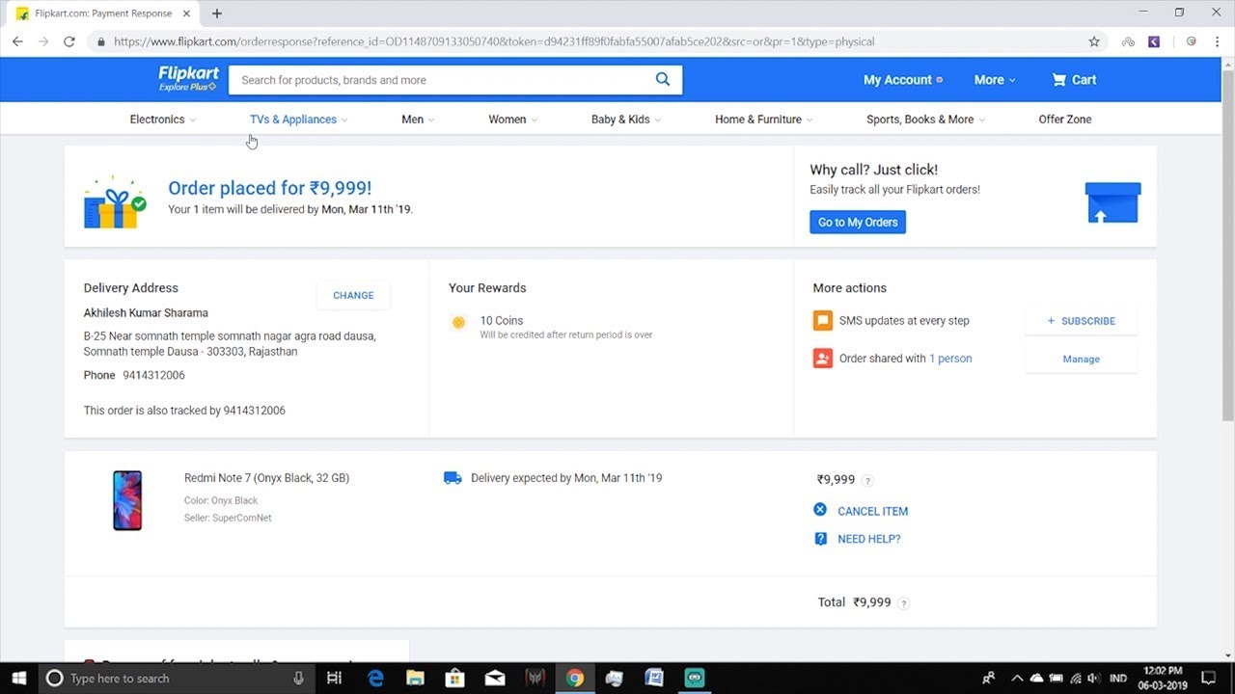Open a new browser tab

(216, 13)
